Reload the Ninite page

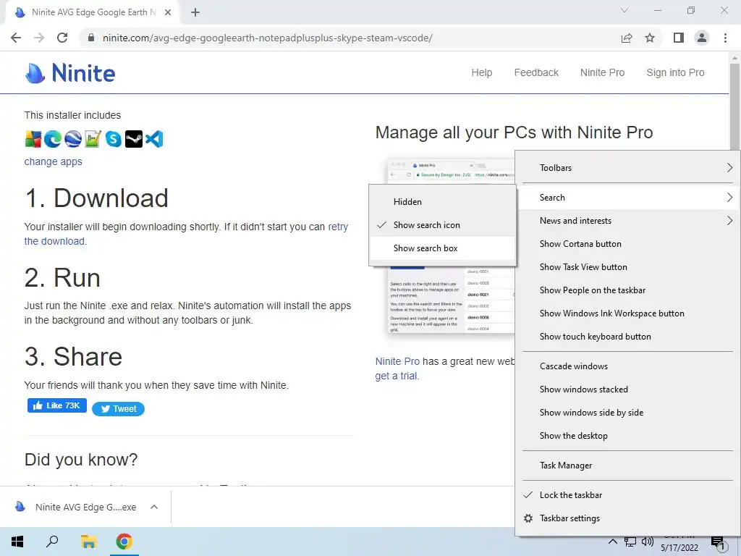click(x=62, y=38)
